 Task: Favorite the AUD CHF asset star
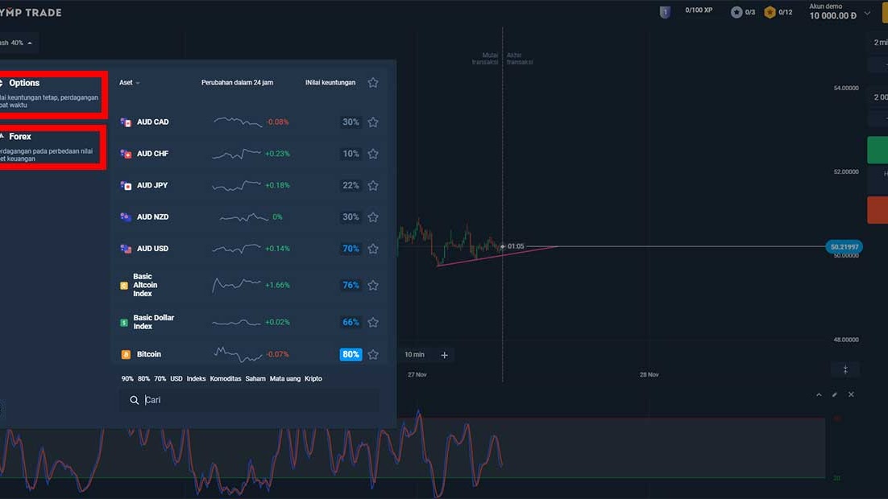[x=372, y=153]
